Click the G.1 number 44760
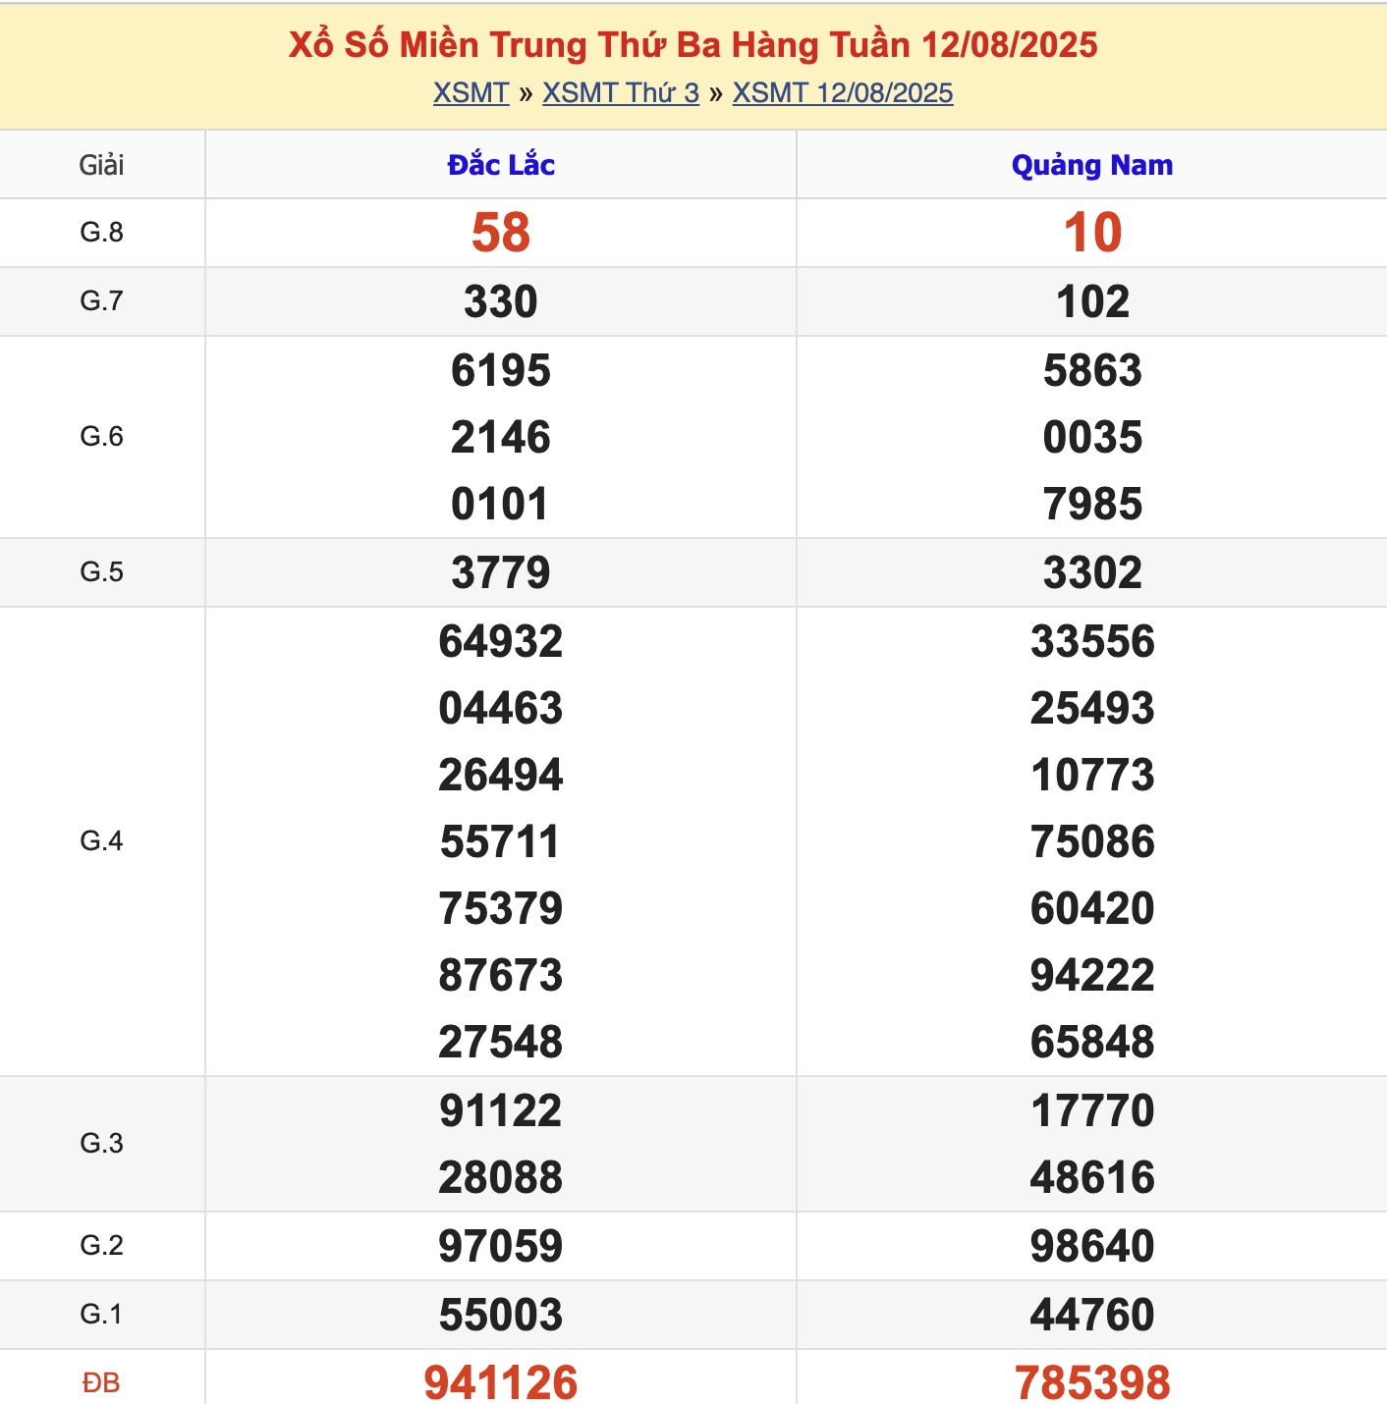The height and width of the screenshot is (1404, 1387). (1092, 1316)
